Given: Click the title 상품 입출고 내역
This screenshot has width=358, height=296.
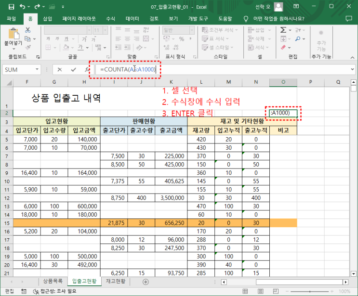Looking at the screenshot, I should pos(66,98).
